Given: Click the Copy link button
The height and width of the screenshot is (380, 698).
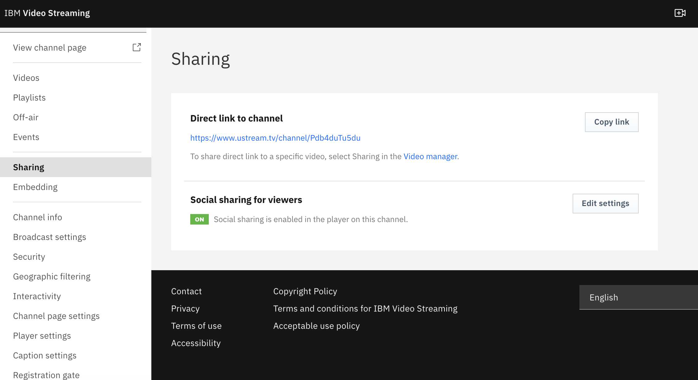Looking at the screenshot, I should [x=612, y=122].
